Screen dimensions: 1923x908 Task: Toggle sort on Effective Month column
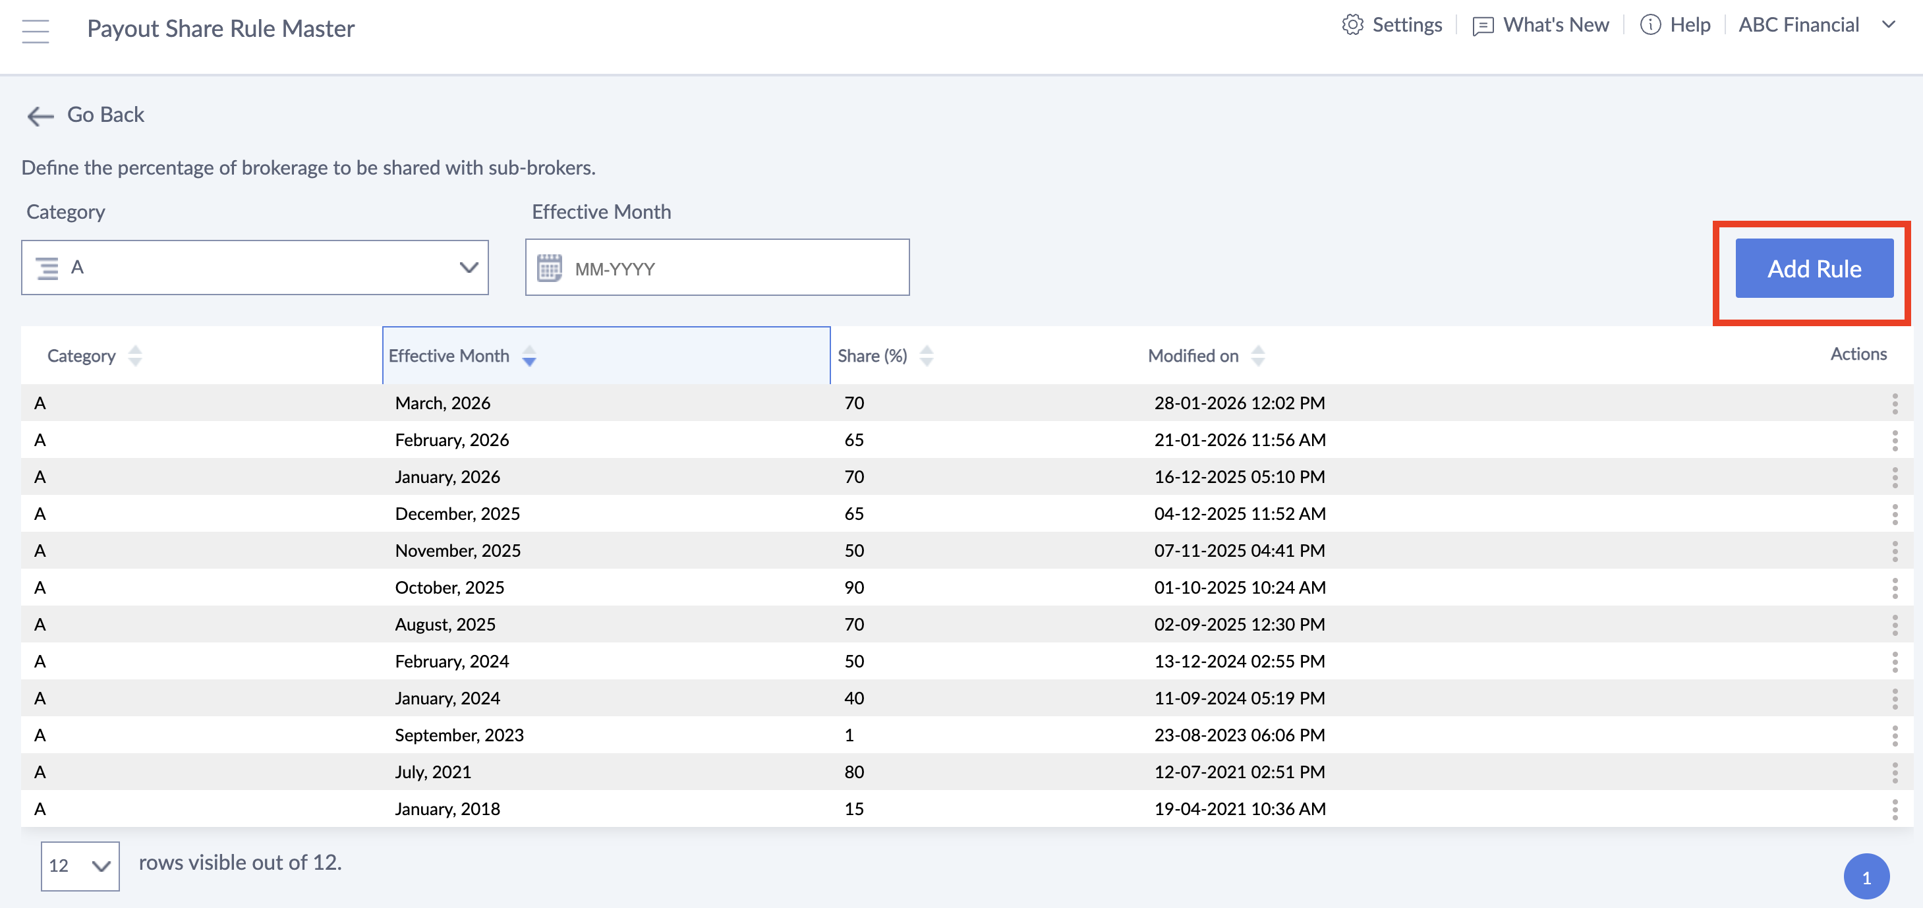529,355
